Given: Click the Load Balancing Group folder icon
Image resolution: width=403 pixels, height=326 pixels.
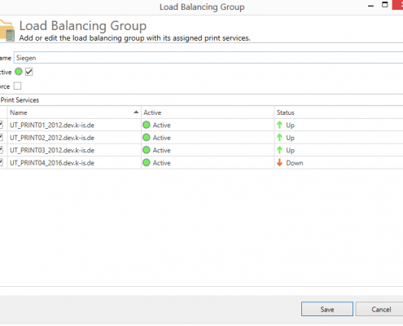Looking at the screenshot, I should [7, 30].
